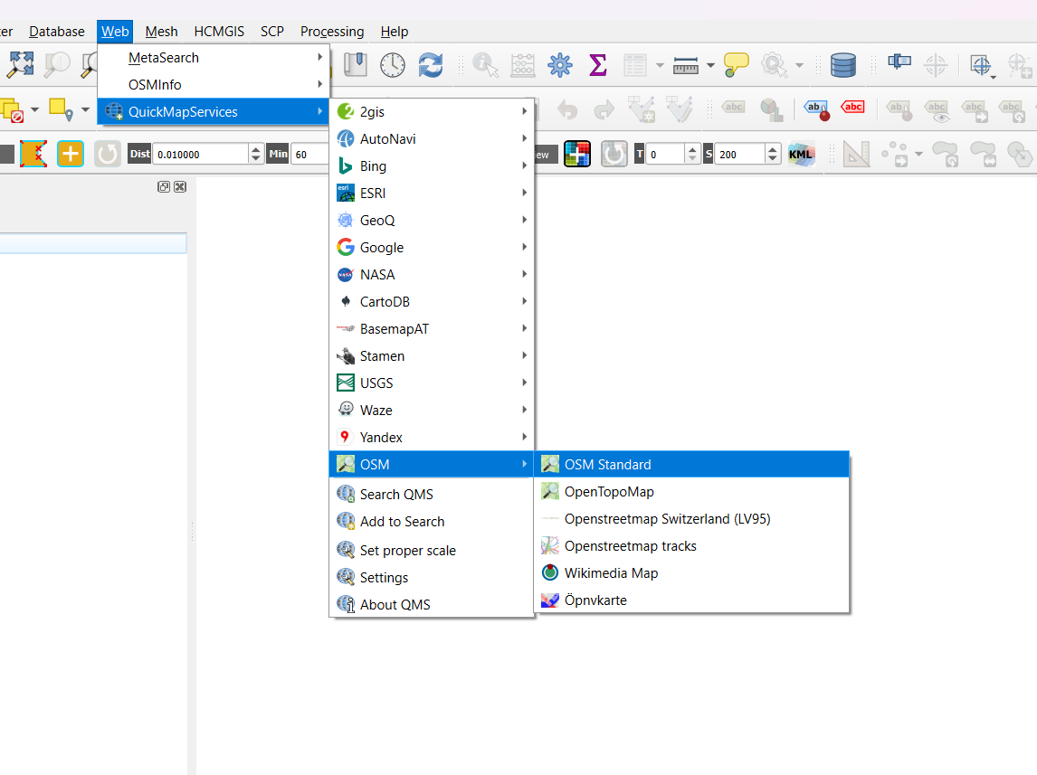Screen dimensions: 1037x775
Task: Expand the BasemapAT provider submenu
Action: tap(432, 328)
